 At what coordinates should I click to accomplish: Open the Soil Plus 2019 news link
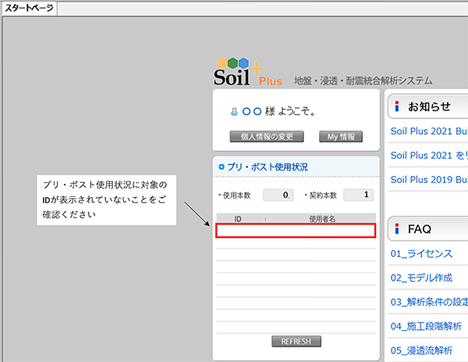(429, 179)
